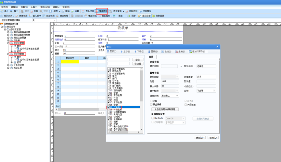Click the 导出 export toolbar icon

11,11
